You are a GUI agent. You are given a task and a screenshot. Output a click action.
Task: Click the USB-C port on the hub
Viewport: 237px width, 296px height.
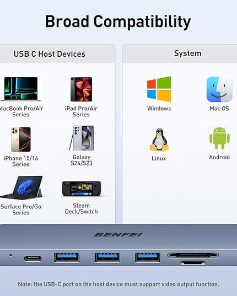(x=33, y=259)
